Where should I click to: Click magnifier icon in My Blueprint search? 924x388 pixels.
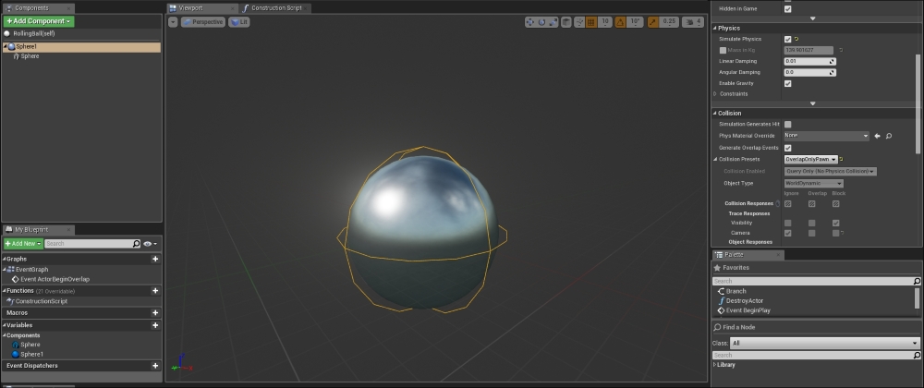[x=136, y=244]
